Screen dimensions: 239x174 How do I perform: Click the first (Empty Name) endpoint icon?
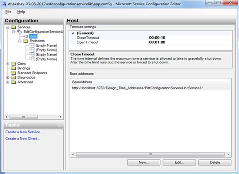32,45
